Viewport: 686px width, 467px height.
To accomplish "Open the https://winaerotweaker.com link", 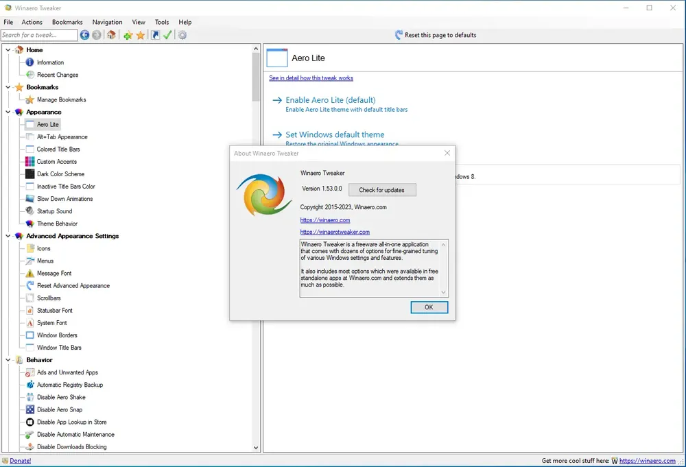I will (335, 232).
